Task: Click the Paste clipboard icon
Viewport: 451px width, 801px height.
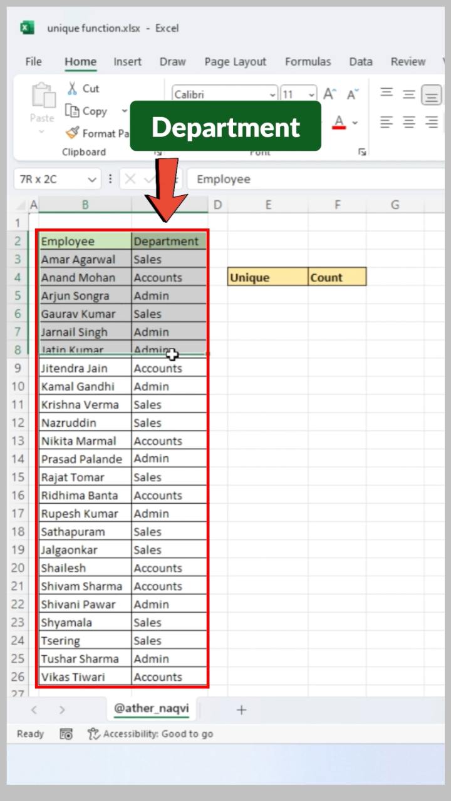Action: [43, 96]
